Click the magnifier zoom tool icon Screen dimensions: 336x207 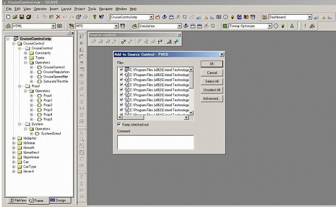pyautogui.click(x=82, y=140)
